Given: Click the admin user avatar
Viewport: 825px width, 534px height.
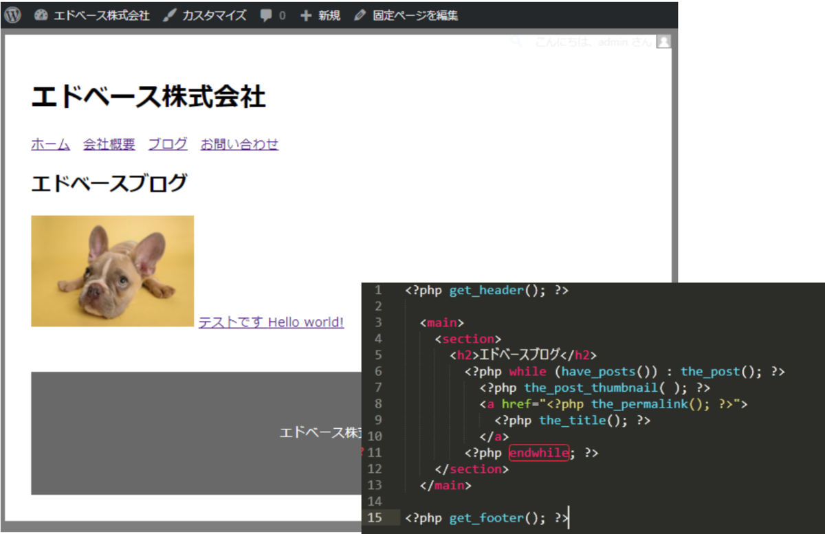Looking at the screenshot, I should click(663, 42).
